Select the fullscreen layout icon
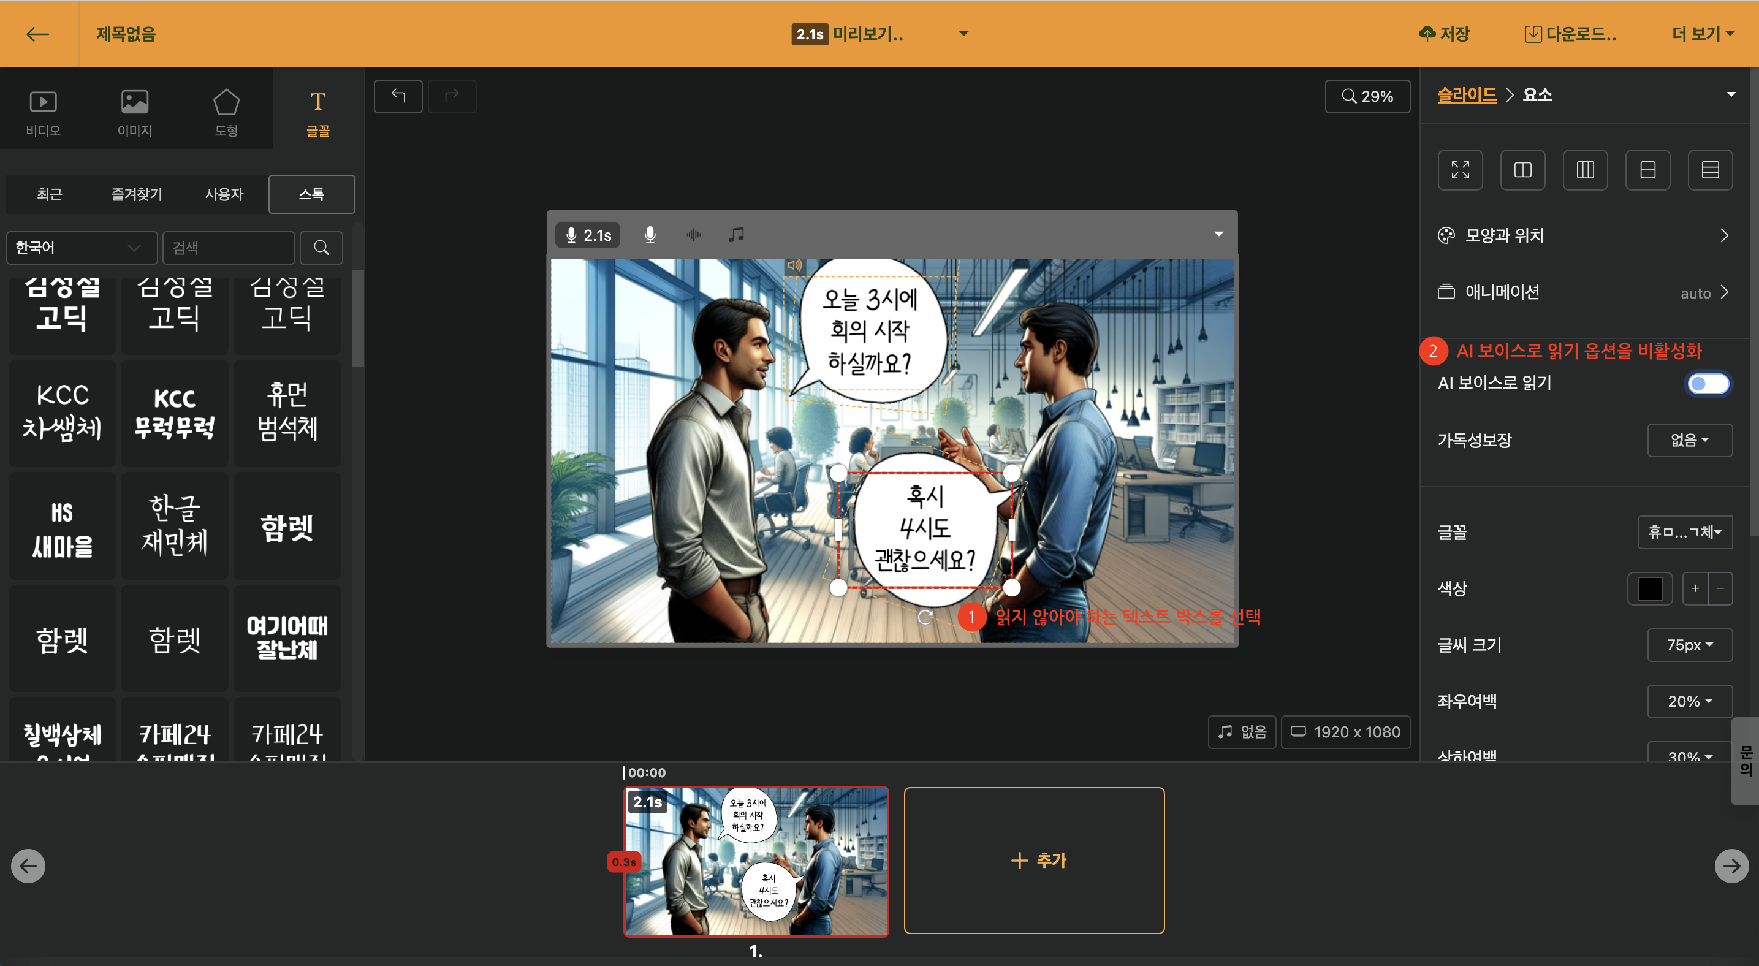 [x=1460, y=170]
